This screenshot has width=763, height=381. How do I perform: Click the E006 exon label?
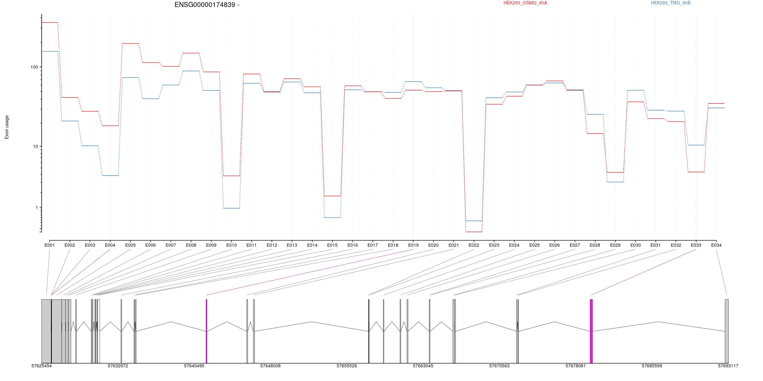[x=150, y=245]
